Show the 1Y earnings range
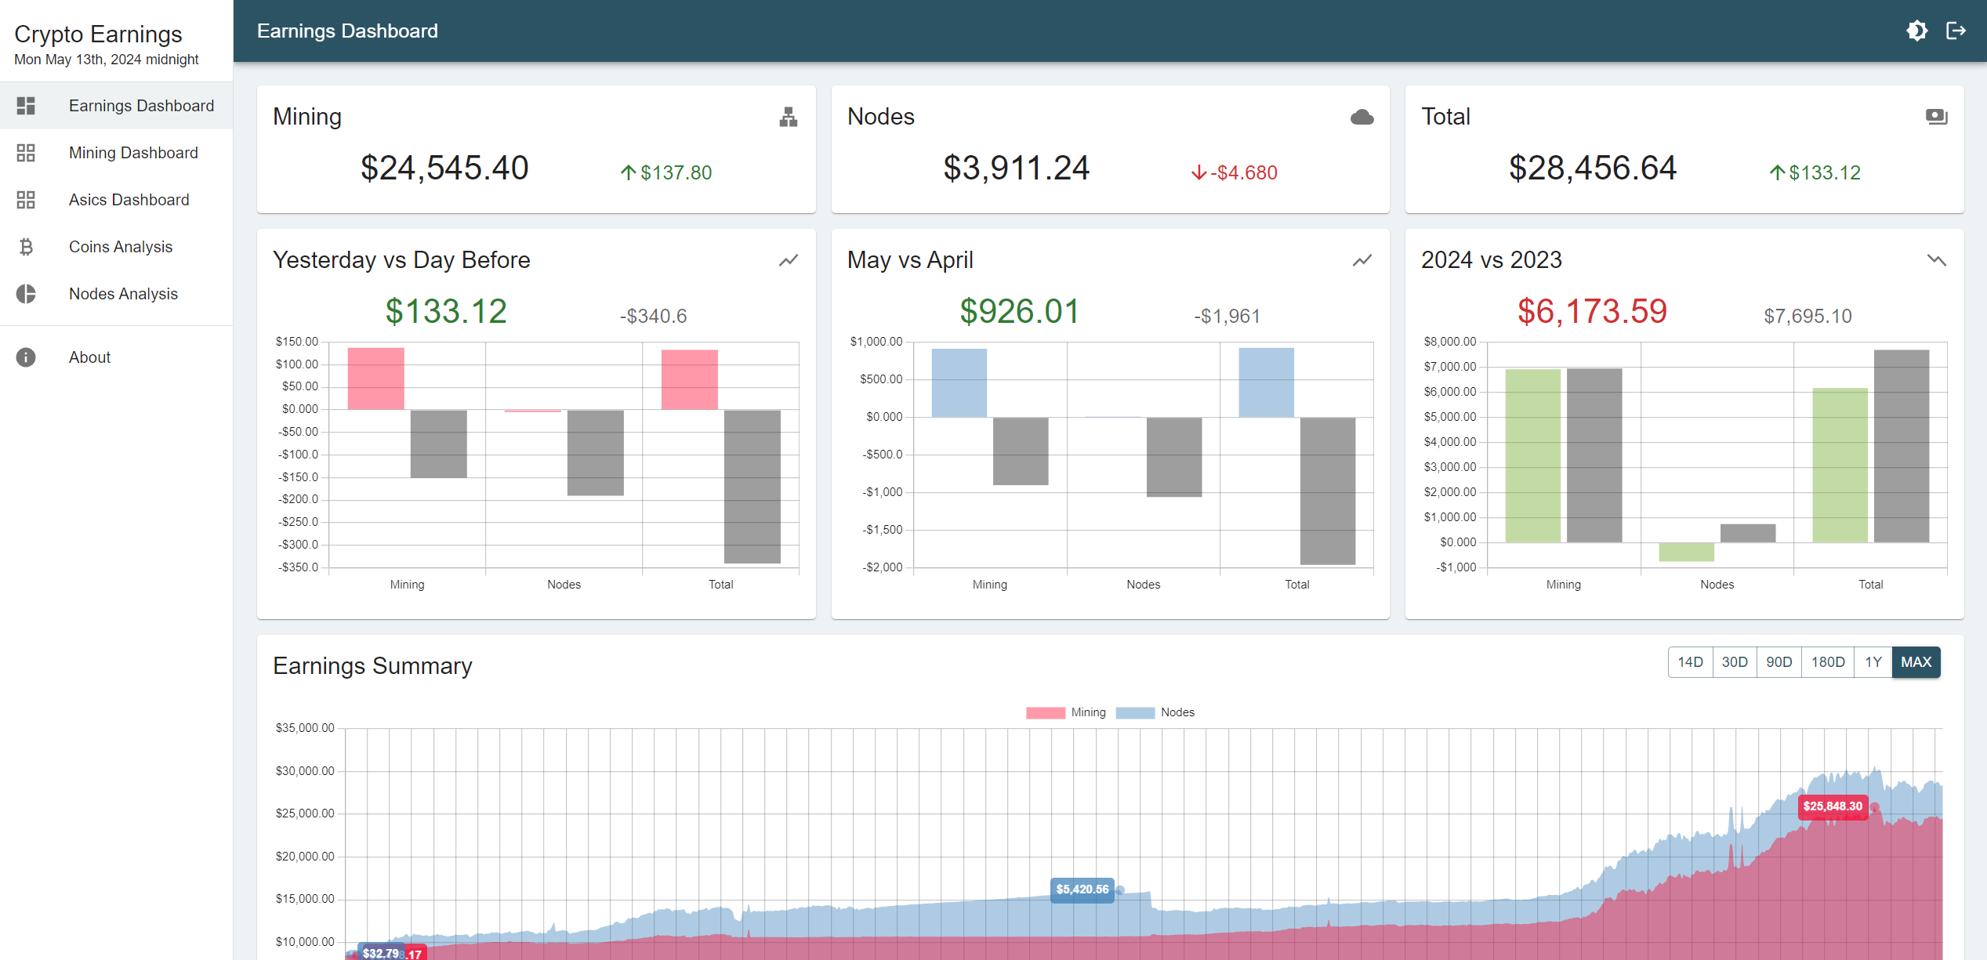 [x=1873, y=662]
